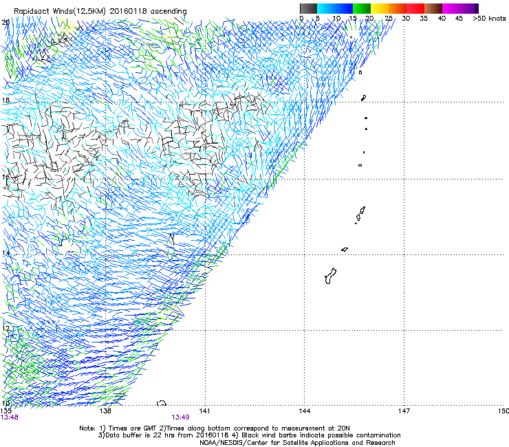Click the Guam island outline
Viewport: 509px width, 447px height.
click(330, 276)
